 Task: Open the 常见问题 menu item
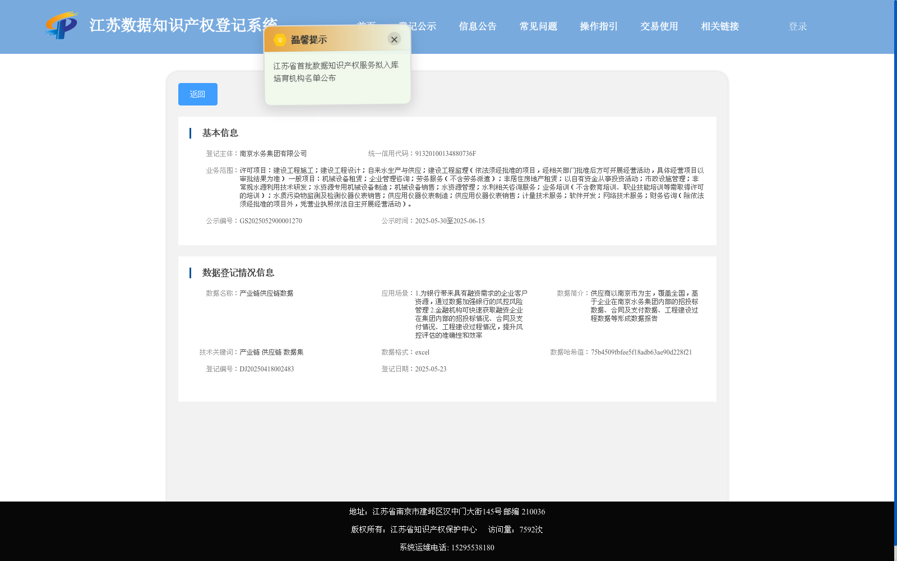(538, 26)
